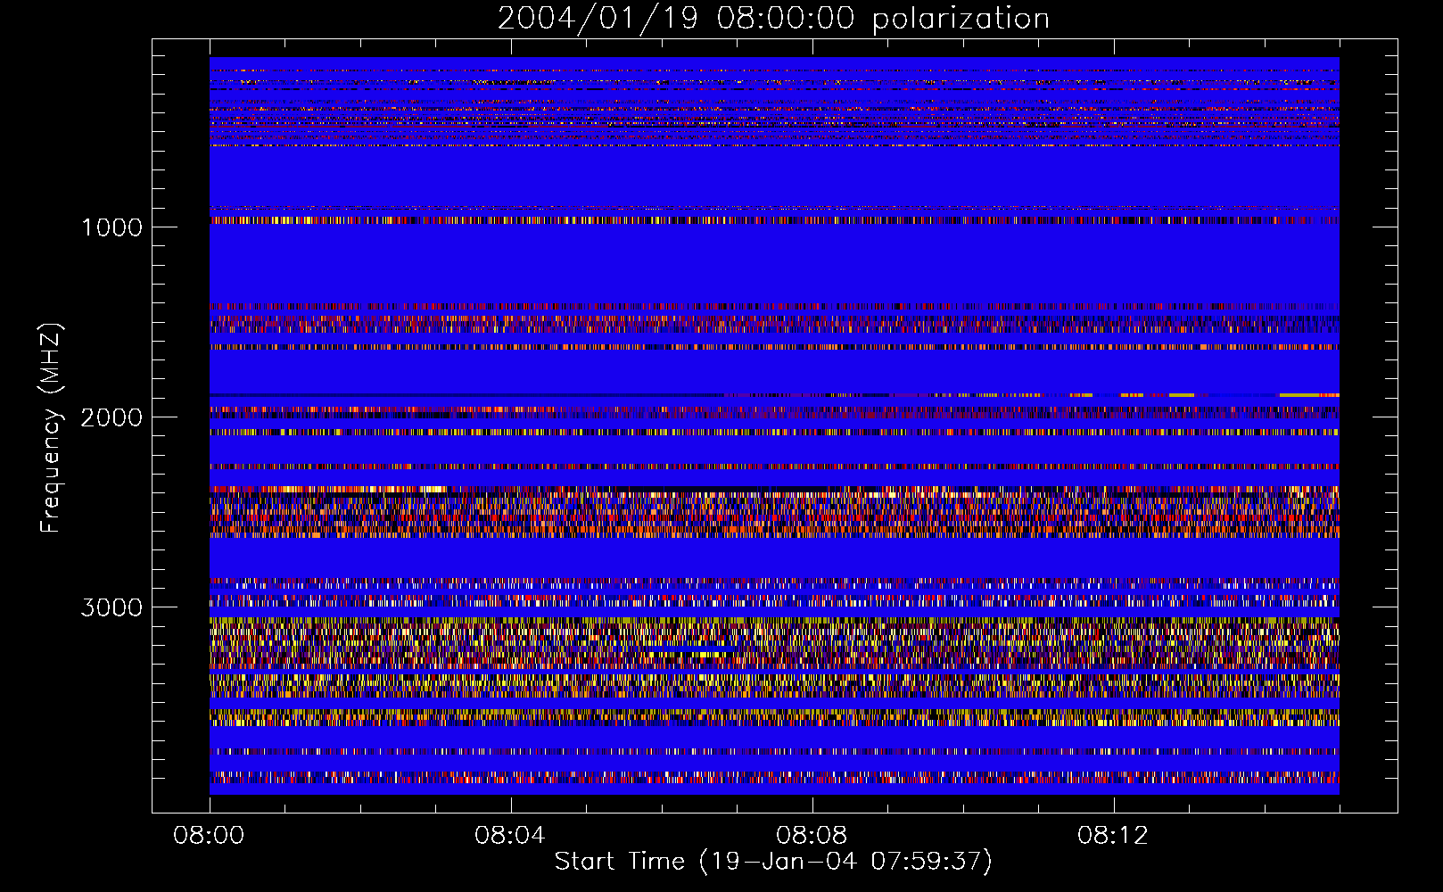The width and height of the screenshot is (1443, 892).
Task: Click the 08:12 time tick label
Action: coord(1113,836)
